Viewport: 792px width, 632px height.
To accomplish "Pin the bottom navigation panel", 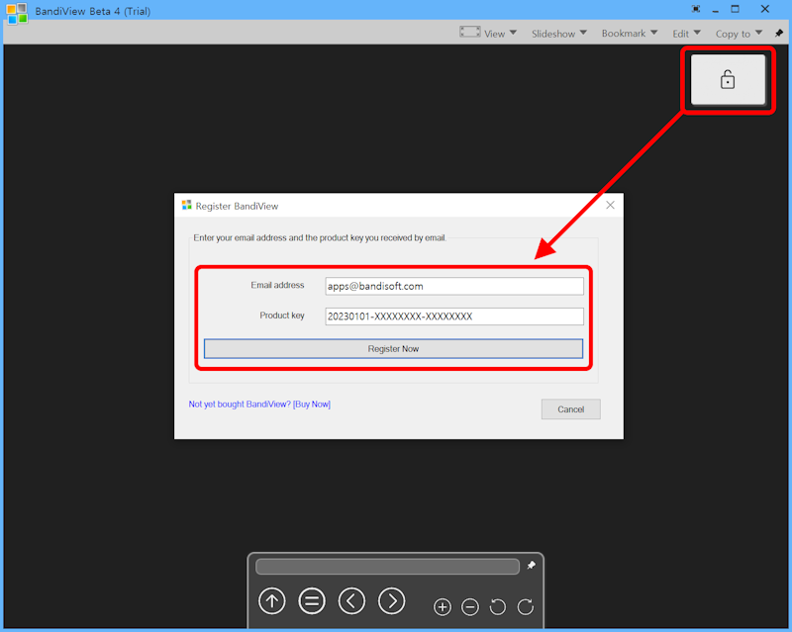I will click(532, 566).
